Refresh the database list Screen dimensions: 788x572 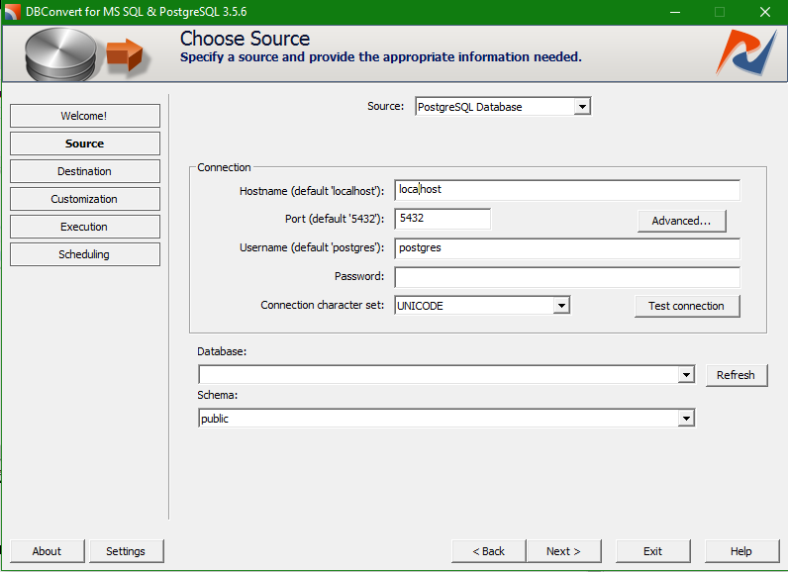(737, 375)
